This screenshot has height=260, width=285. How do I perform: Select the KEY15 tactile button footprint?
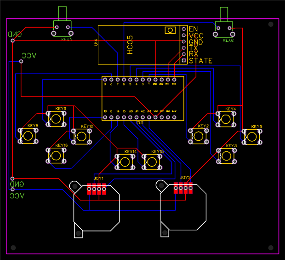tap(152, 162)
